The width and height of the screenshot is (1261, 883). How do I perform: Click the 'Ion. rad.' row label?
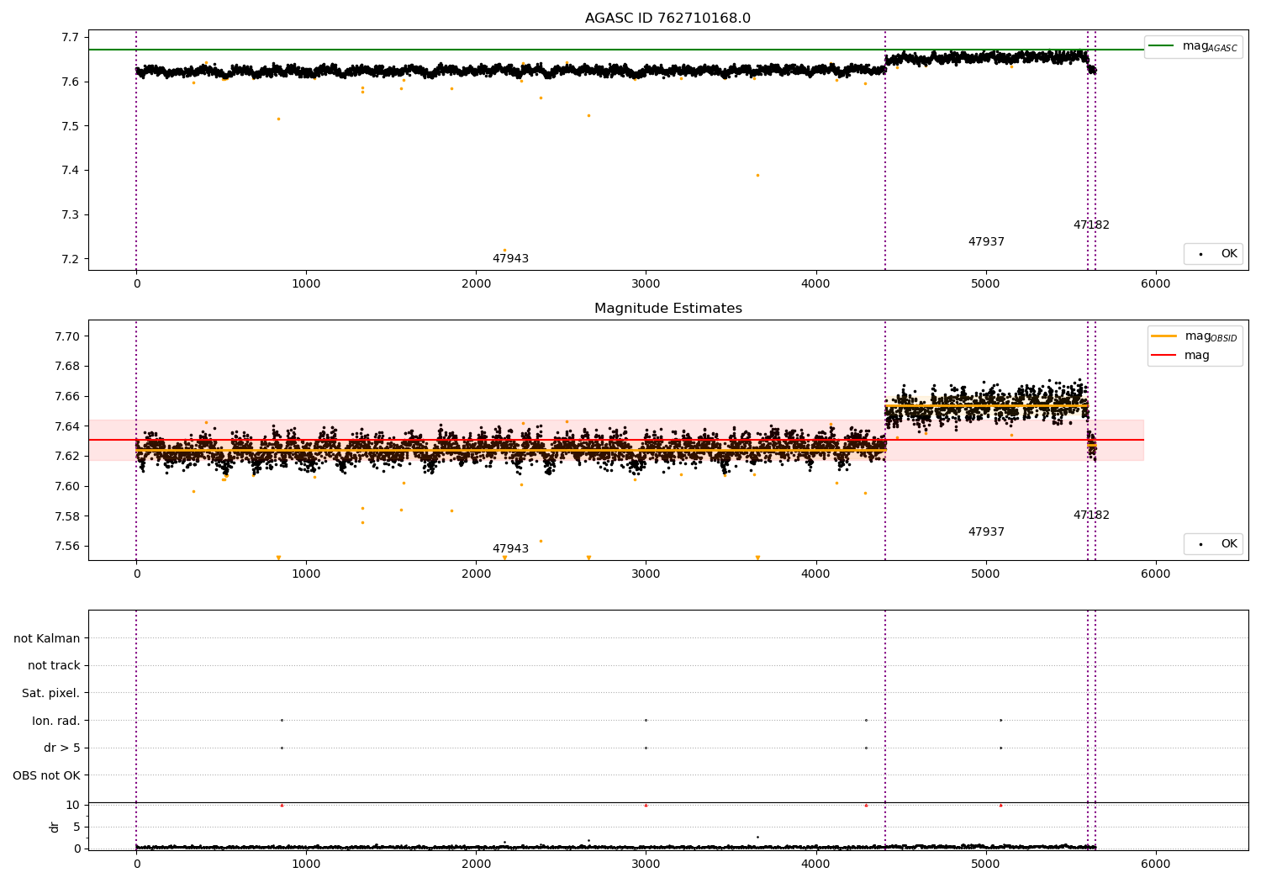click(56, 721)
